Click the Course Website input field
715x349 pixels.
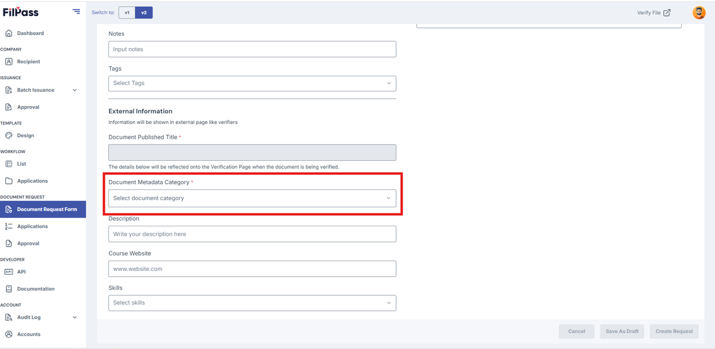pos(252,269)
